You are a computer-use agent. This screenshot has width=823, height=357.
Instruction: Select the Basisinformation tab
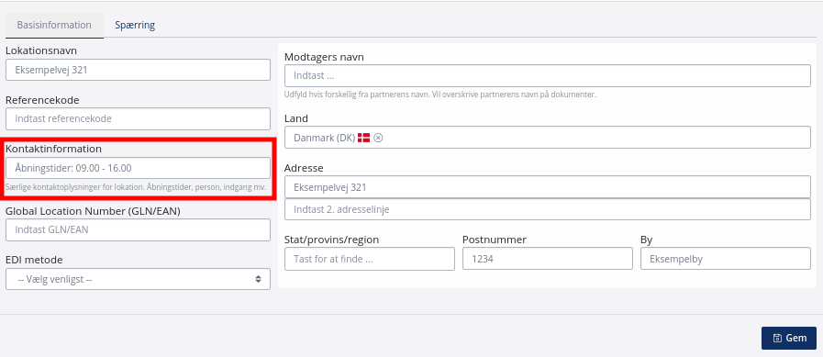point(54,25)
